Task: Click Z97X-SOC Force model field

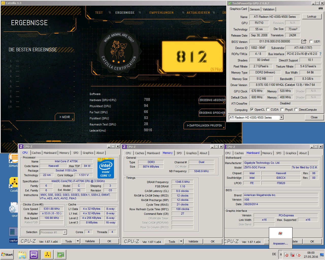Action: [x=267, y=167]
